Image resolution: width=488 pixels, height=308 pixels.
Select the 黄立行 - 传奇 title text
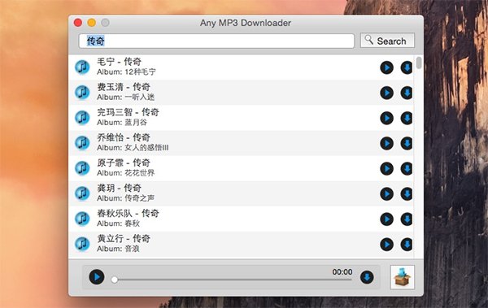(x=124, y=238)
